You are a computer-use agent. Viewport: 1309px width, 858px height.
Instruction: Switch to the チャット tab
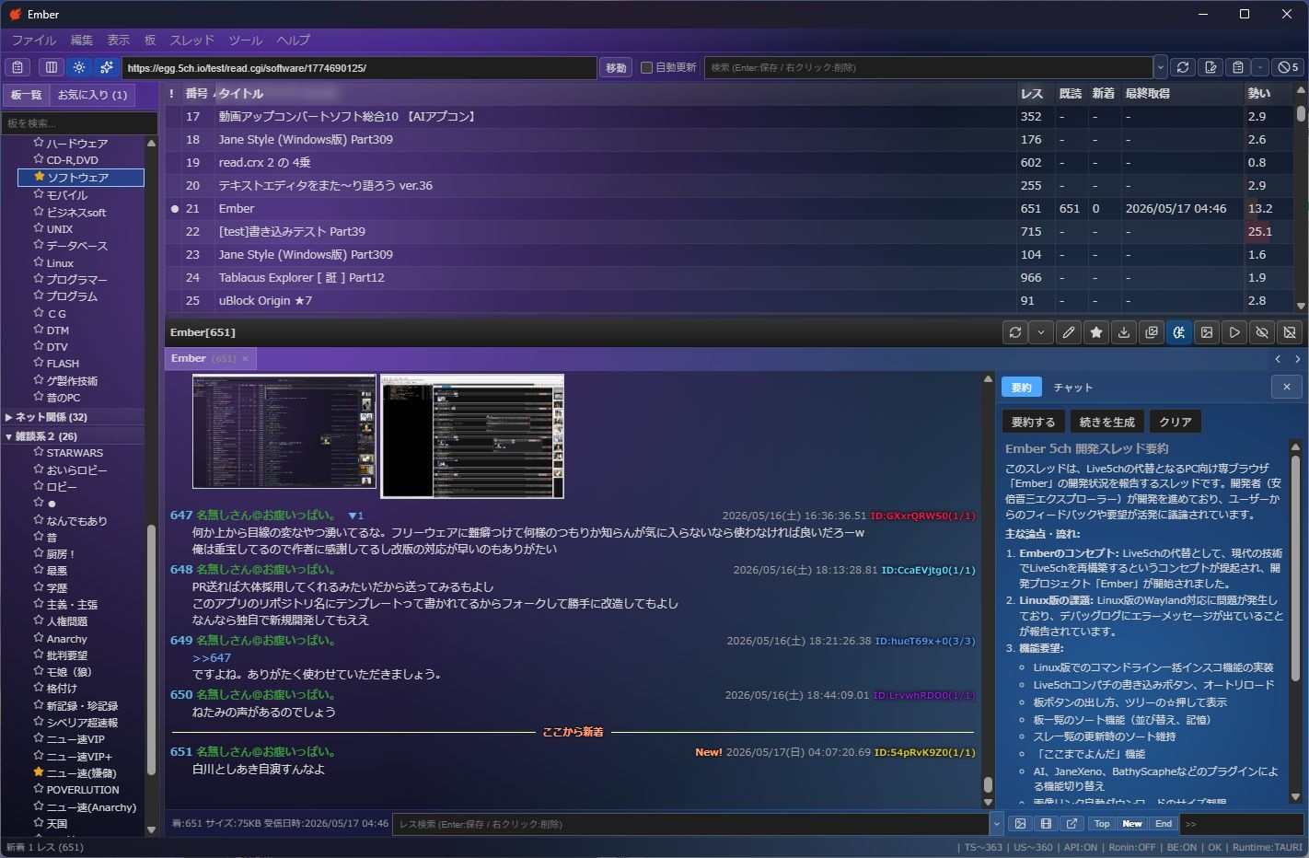click(x=1072, y=388)
